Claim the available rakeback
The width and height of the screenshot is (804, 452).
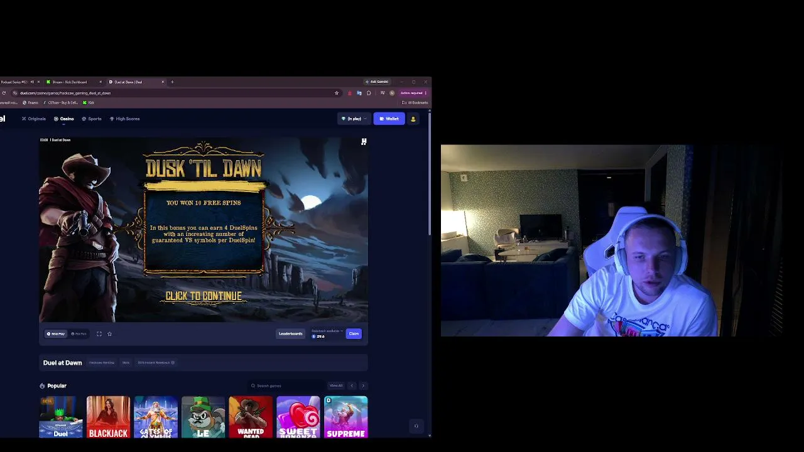point(354,334)
